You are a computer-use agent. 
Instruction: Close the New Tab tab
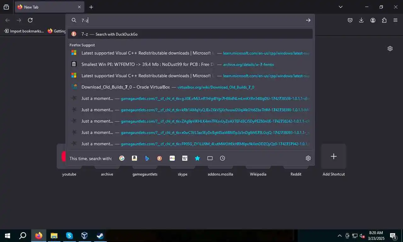(x=79, y=7)
